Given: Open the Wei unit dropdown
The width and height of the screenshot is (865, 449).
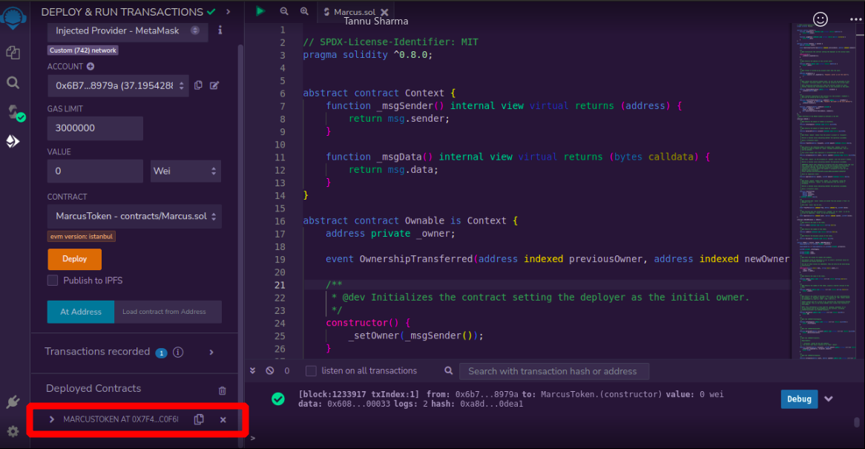Looking at the screenshot, I should (x=185, y=171).
